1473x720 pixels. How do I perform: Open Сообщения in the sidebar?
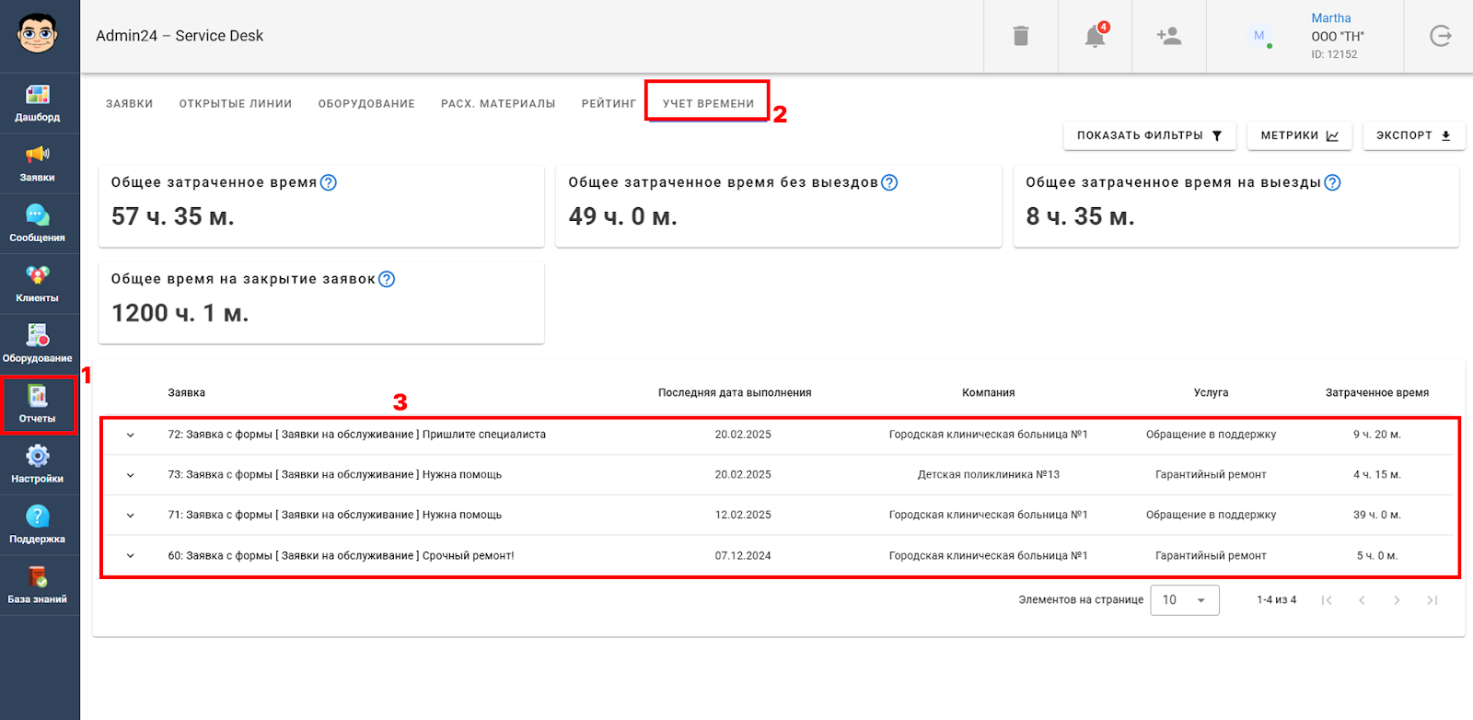pos(38,215)
